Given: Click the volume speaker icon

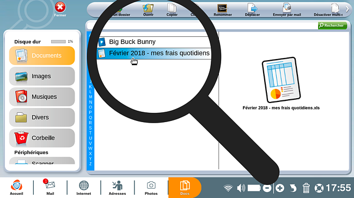Looking at the screenshot, I should (x=241, y=188).
